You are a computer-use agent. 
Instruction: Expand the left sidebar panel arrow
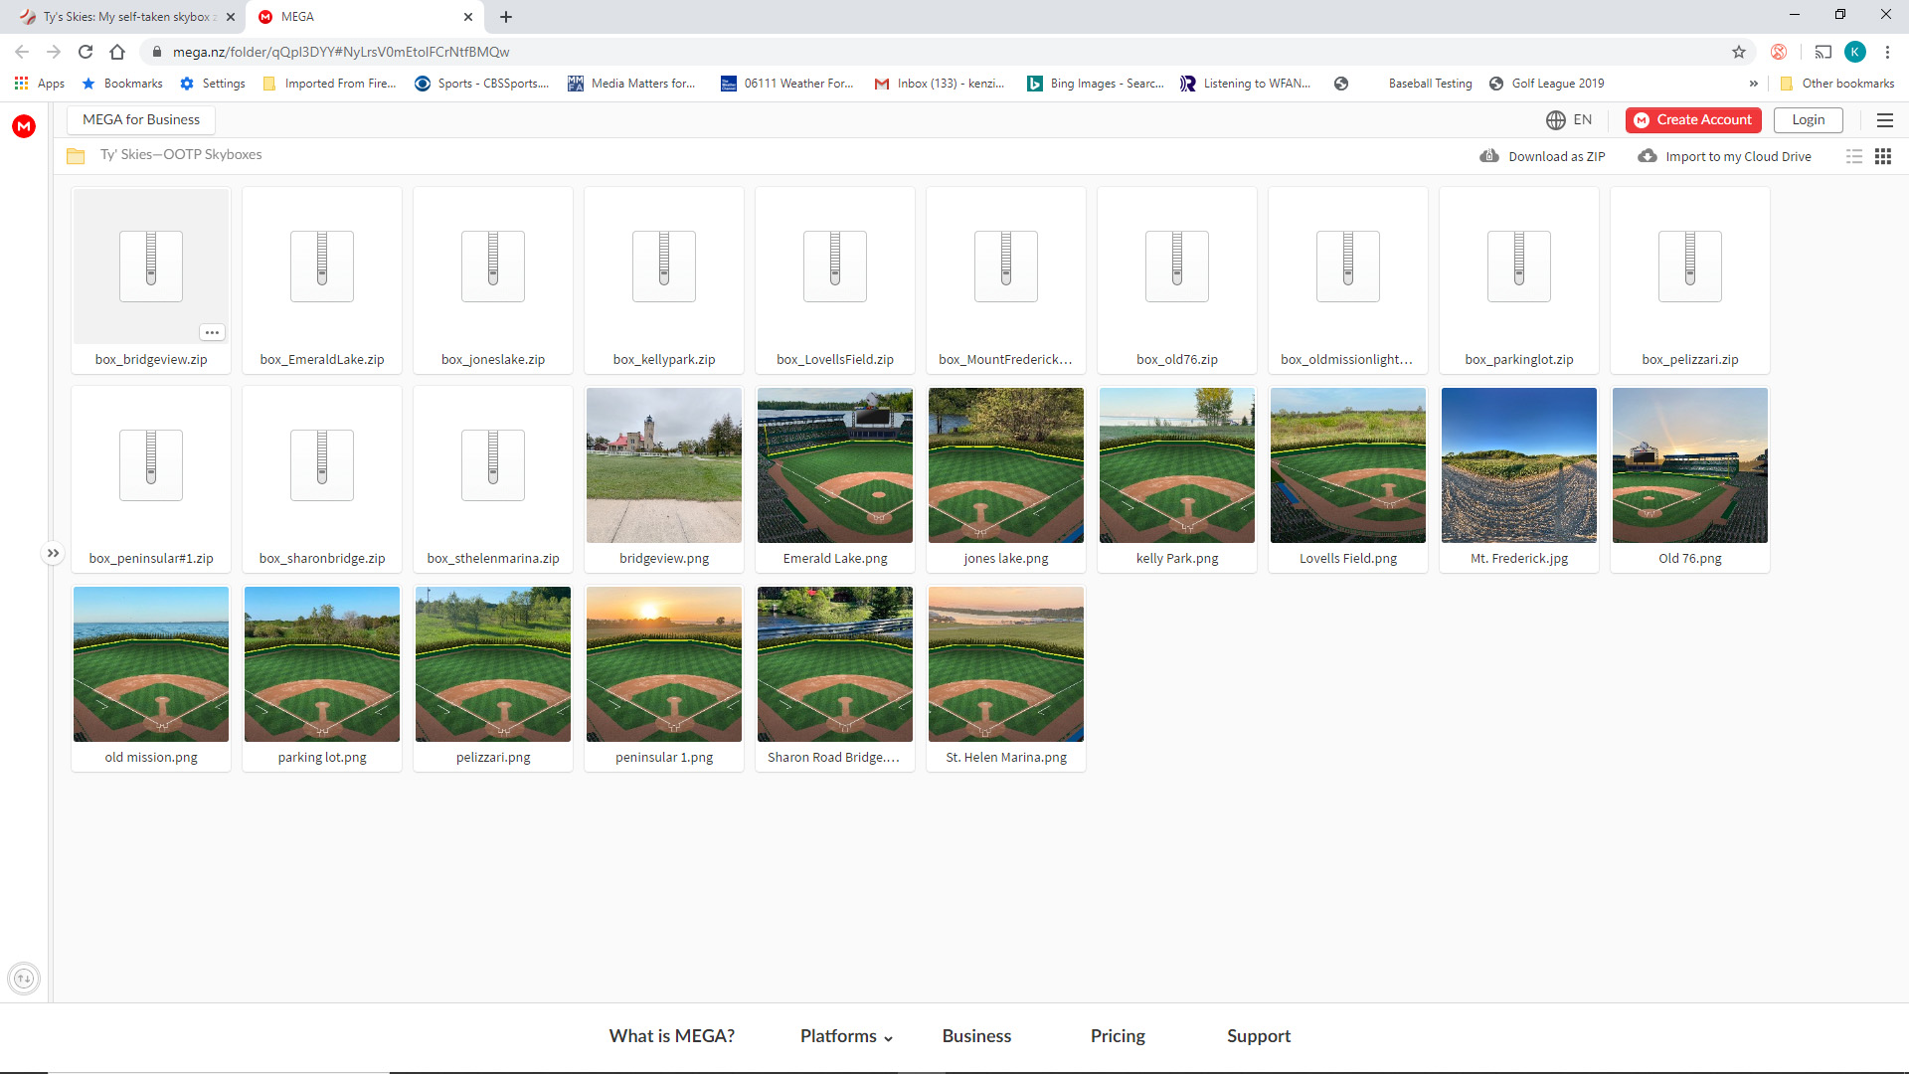click(53, 553)
